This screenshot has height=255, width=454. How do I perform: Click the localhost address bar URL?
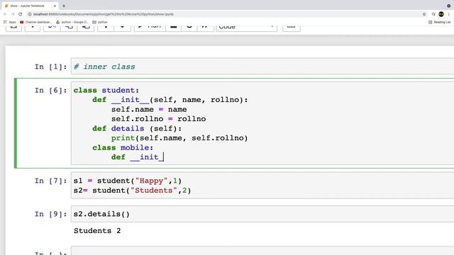[x=104, y=14]
